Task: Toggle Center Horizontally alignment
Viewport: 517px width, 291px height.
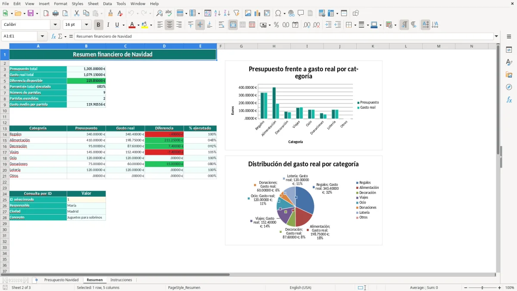Action: (169, 25)
